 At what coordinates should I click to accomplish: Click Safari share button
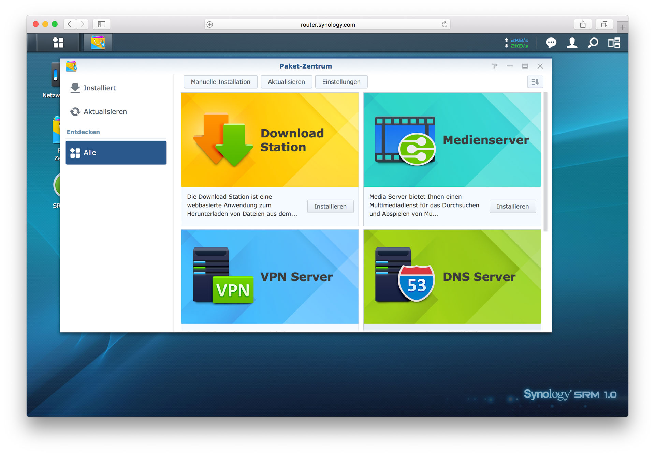(x=583, y=24)
